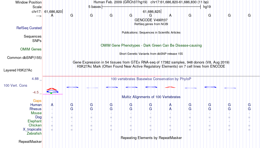Click the SNPs track label

pyautogui.click(x=37, y=41)
